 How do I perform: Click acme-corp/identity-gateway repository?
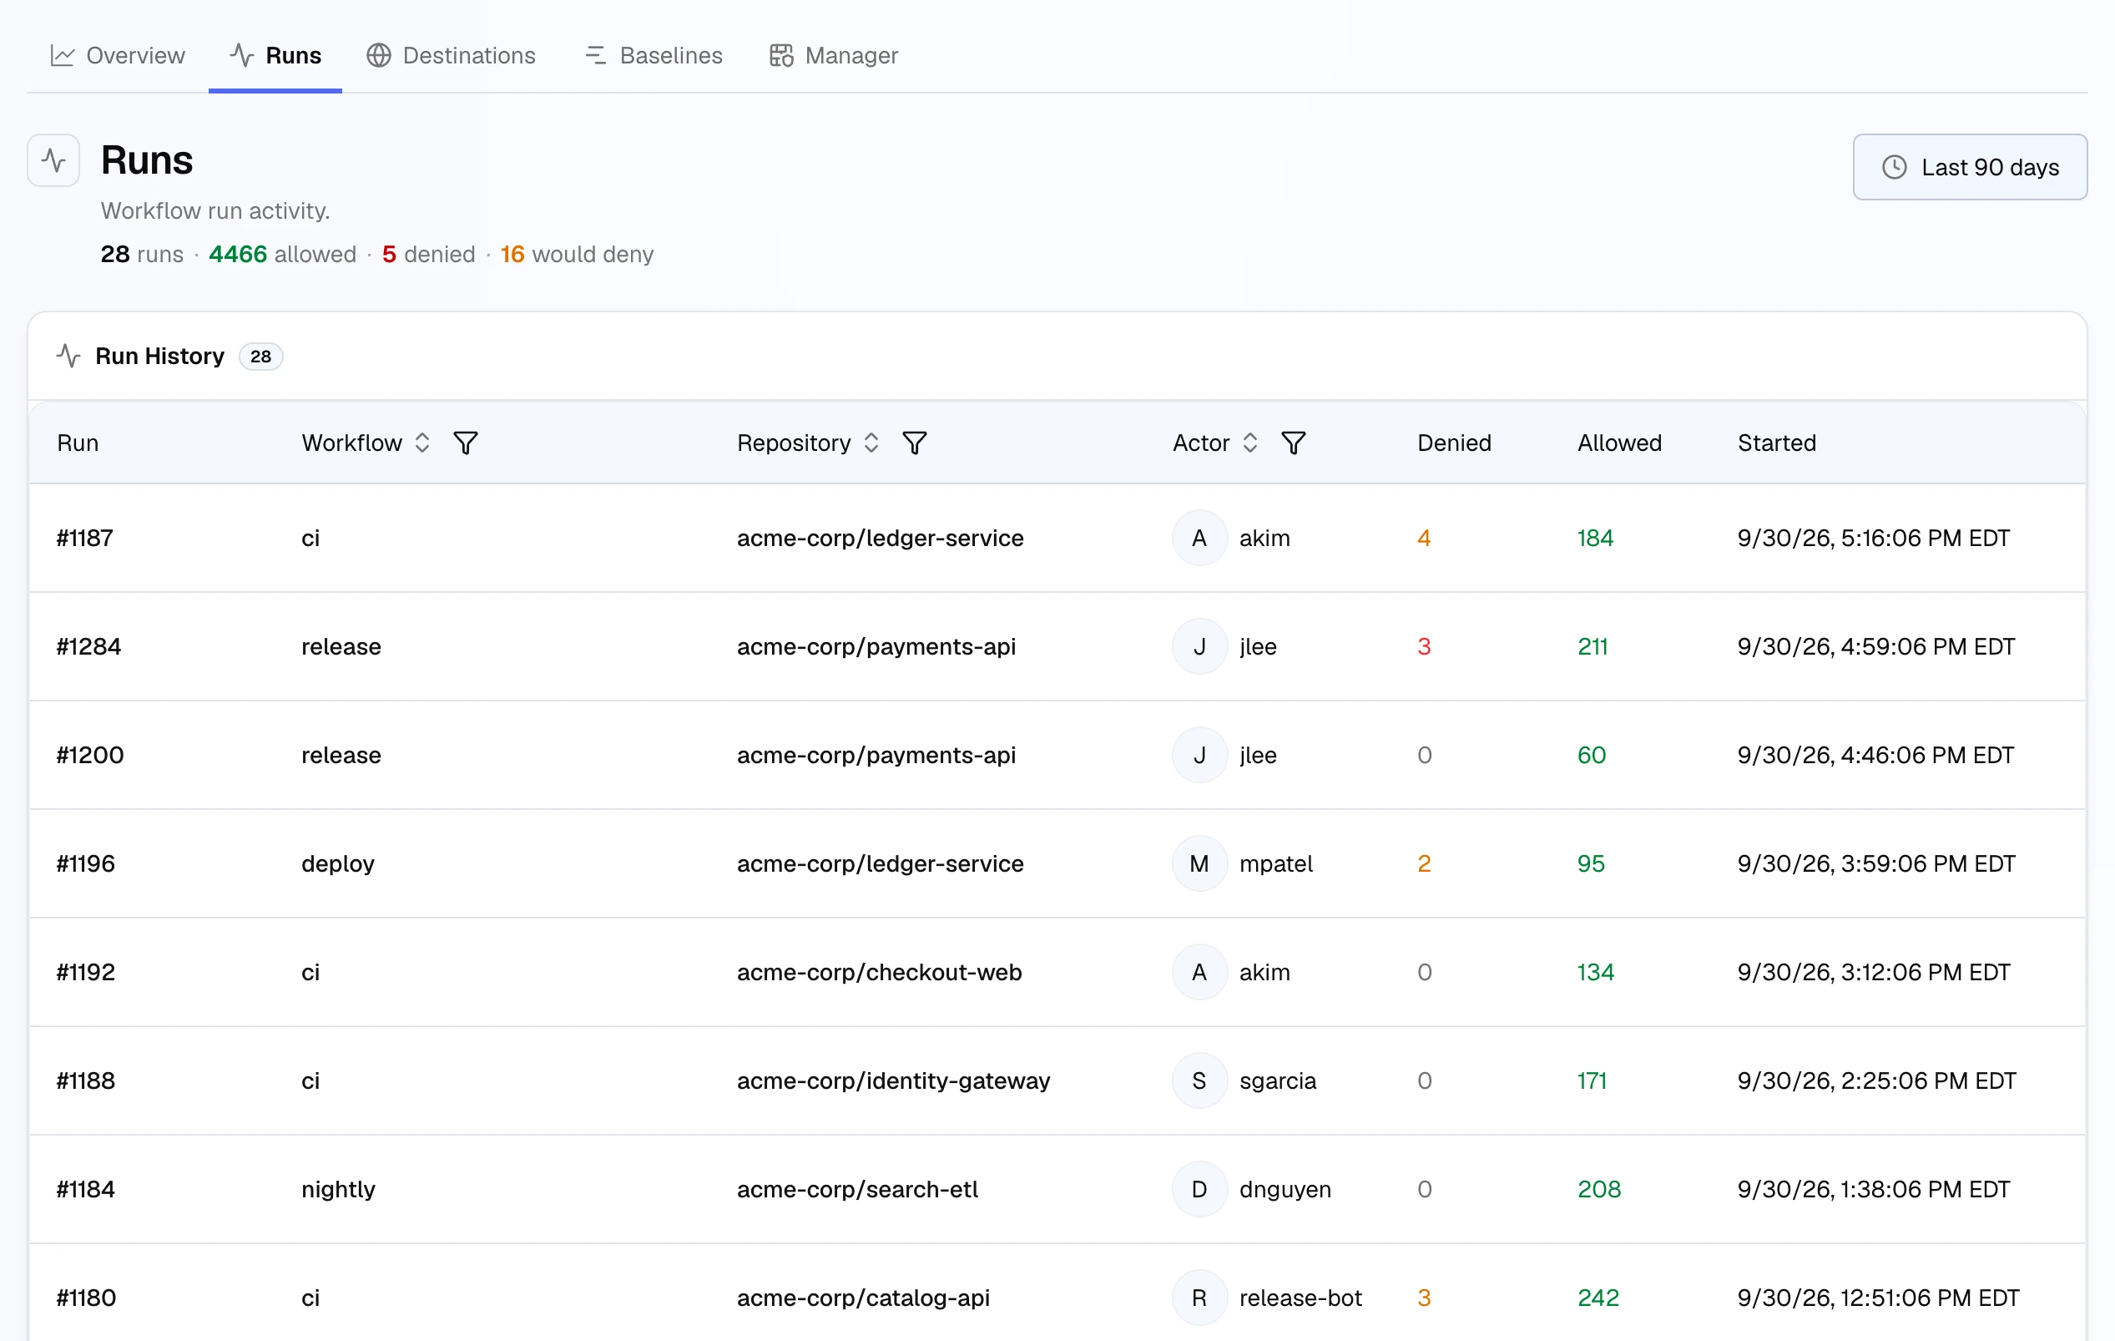[x=893, y=1080]
